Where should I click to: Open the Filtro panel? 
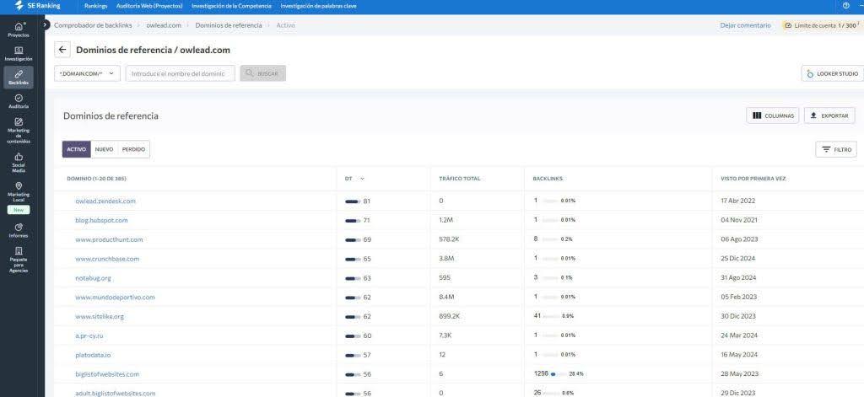(836, 149)
